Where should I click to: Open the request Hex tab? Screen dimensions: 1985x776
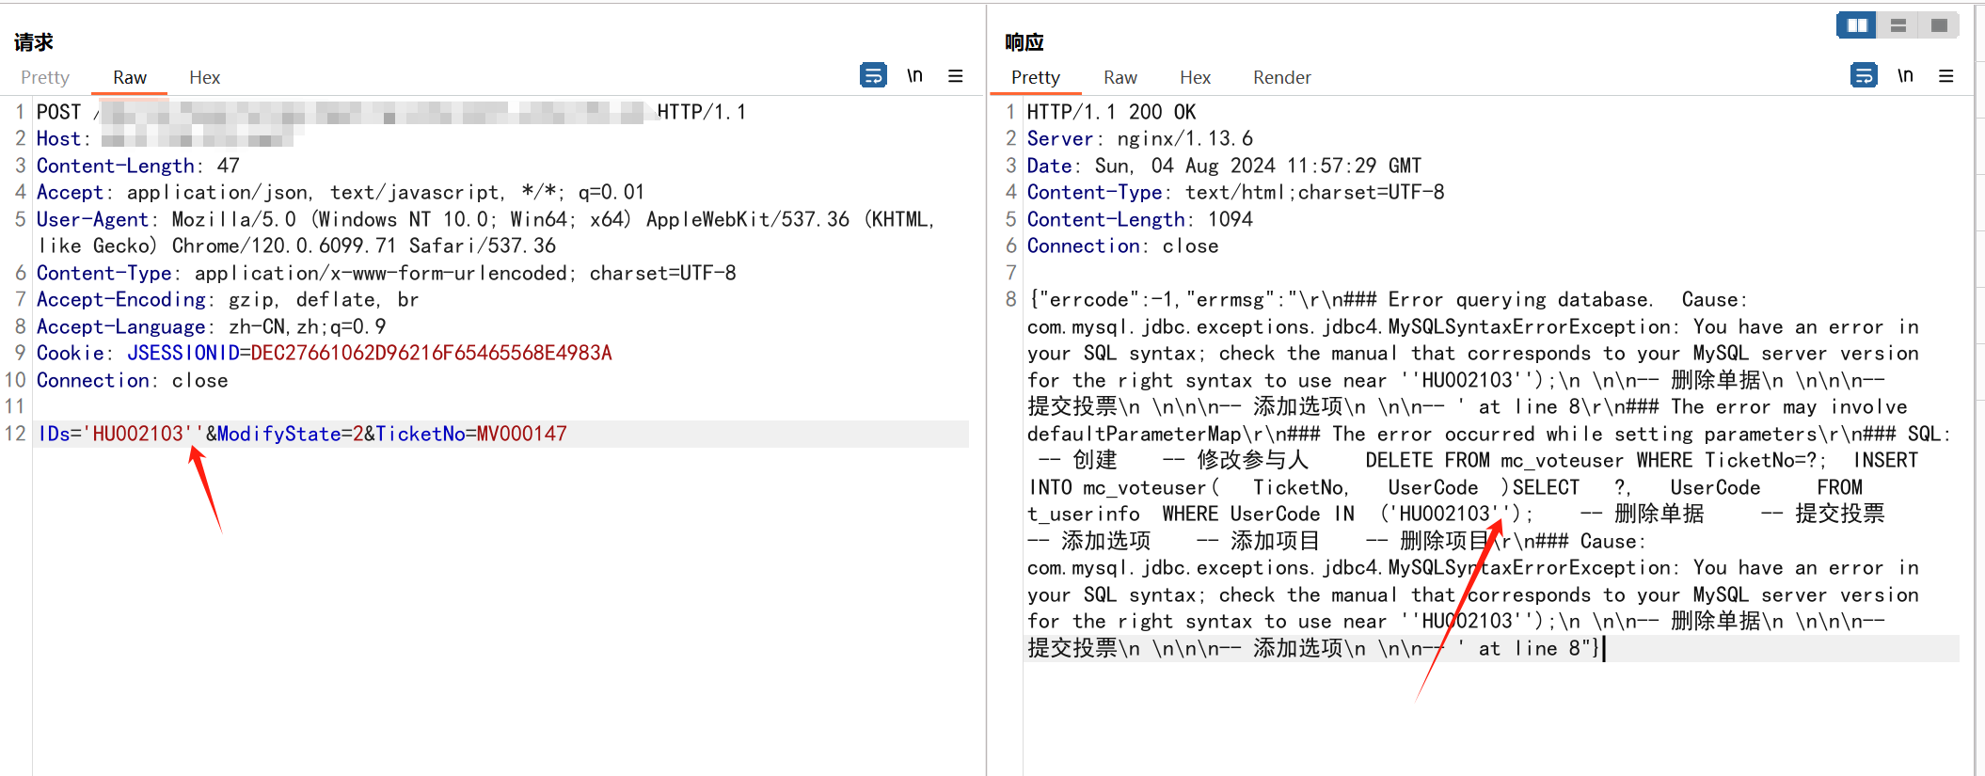(x=204, y=77)
